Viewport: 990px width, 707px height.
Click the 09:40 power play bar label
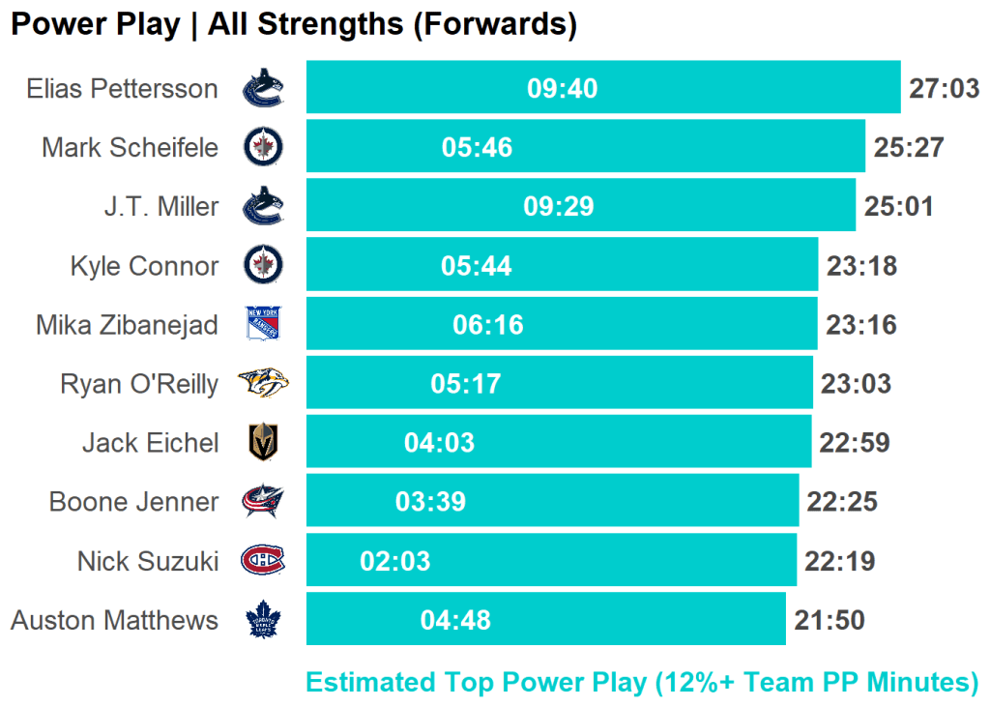562,89
